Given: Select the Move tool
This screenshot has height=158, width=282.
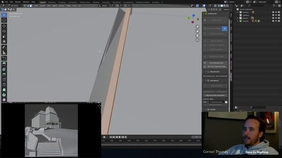Looking at the screenshot, I should 4,26.
